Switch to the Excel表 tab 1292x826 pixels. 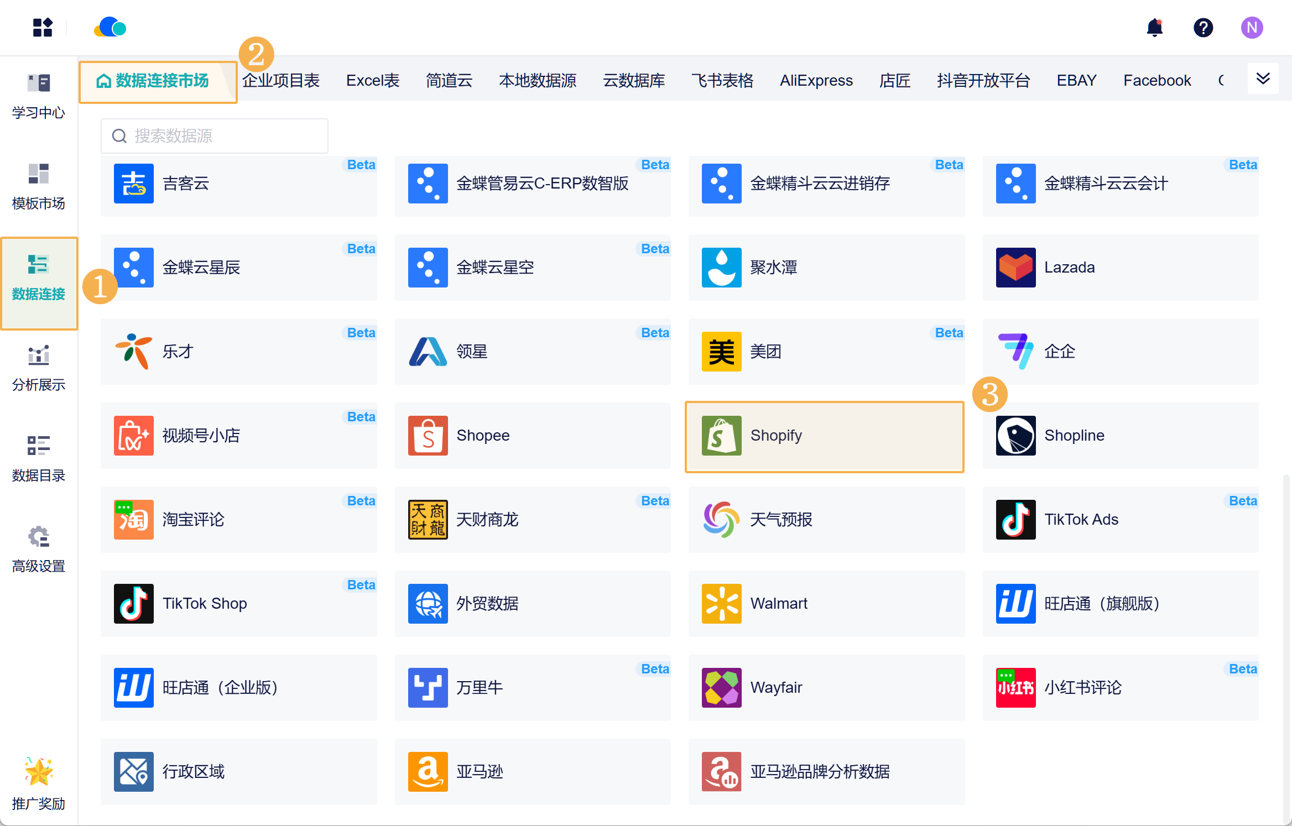pos(373,81)
